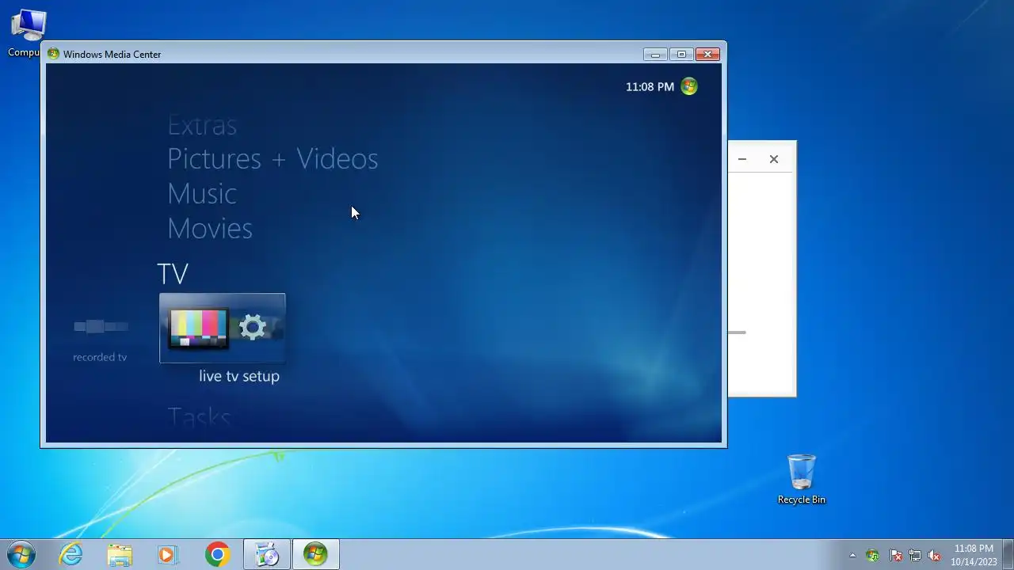This screenshot has width=1014, height=570.
Task: Show hidden system tray icons
Action: click(x=853, y=556)
